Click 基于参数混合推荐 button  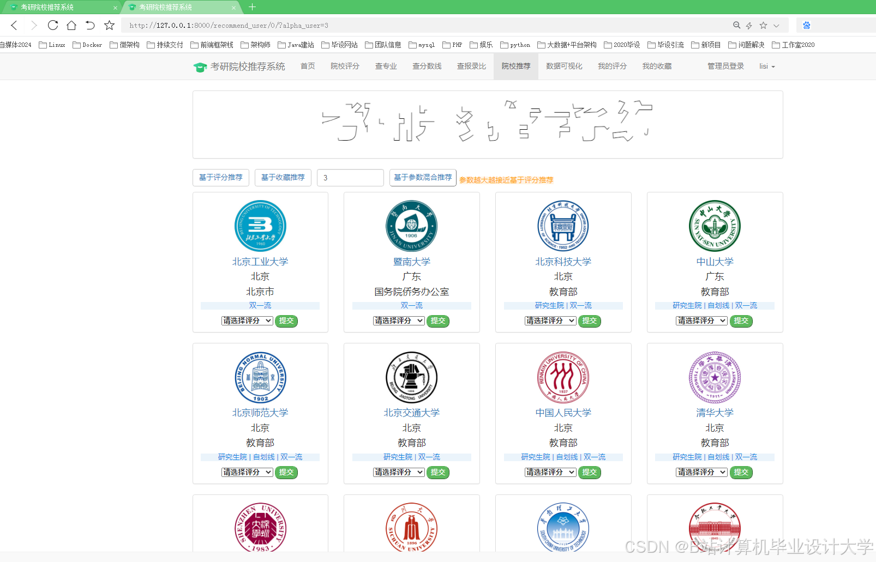coord(423,178)
